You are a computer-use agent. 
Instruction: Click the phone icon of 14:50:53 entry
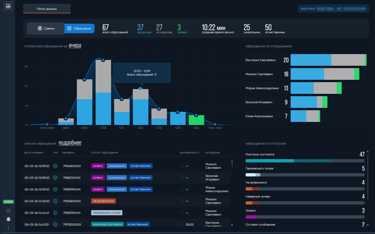55,201
